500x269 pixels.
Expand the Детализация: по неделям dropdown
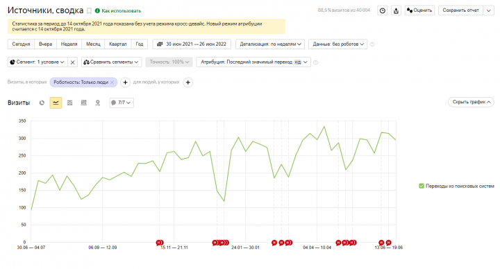270,44
